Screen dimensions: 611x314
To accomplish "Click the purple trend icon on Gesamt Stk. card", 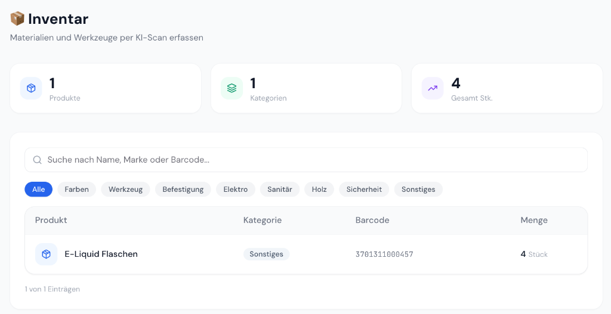I will click(433, 88).
